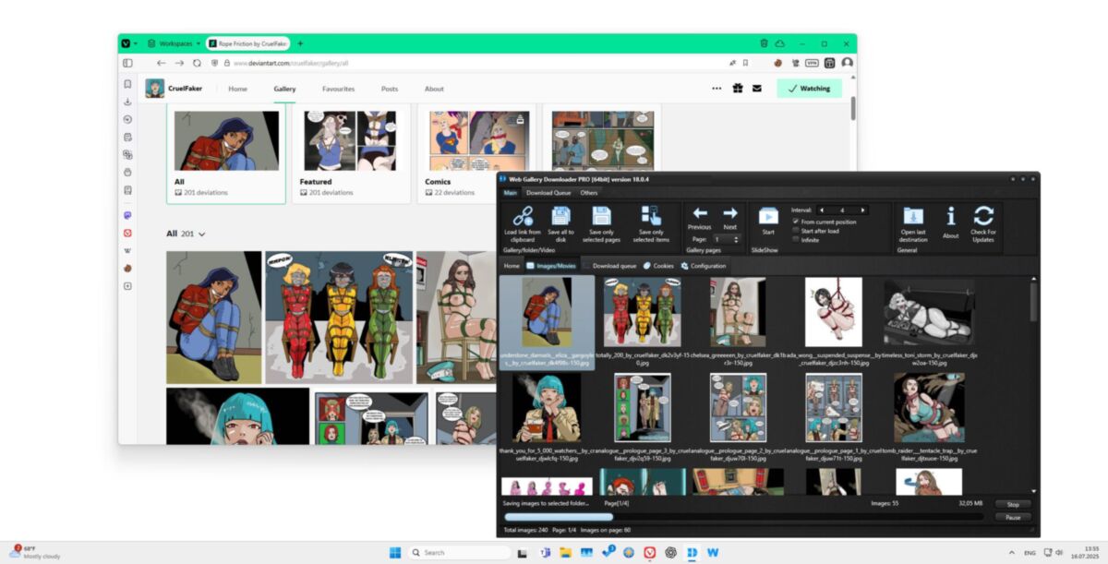Click the Watching button
This screenshot has width=1108, height=564.
tap(809, 89)
